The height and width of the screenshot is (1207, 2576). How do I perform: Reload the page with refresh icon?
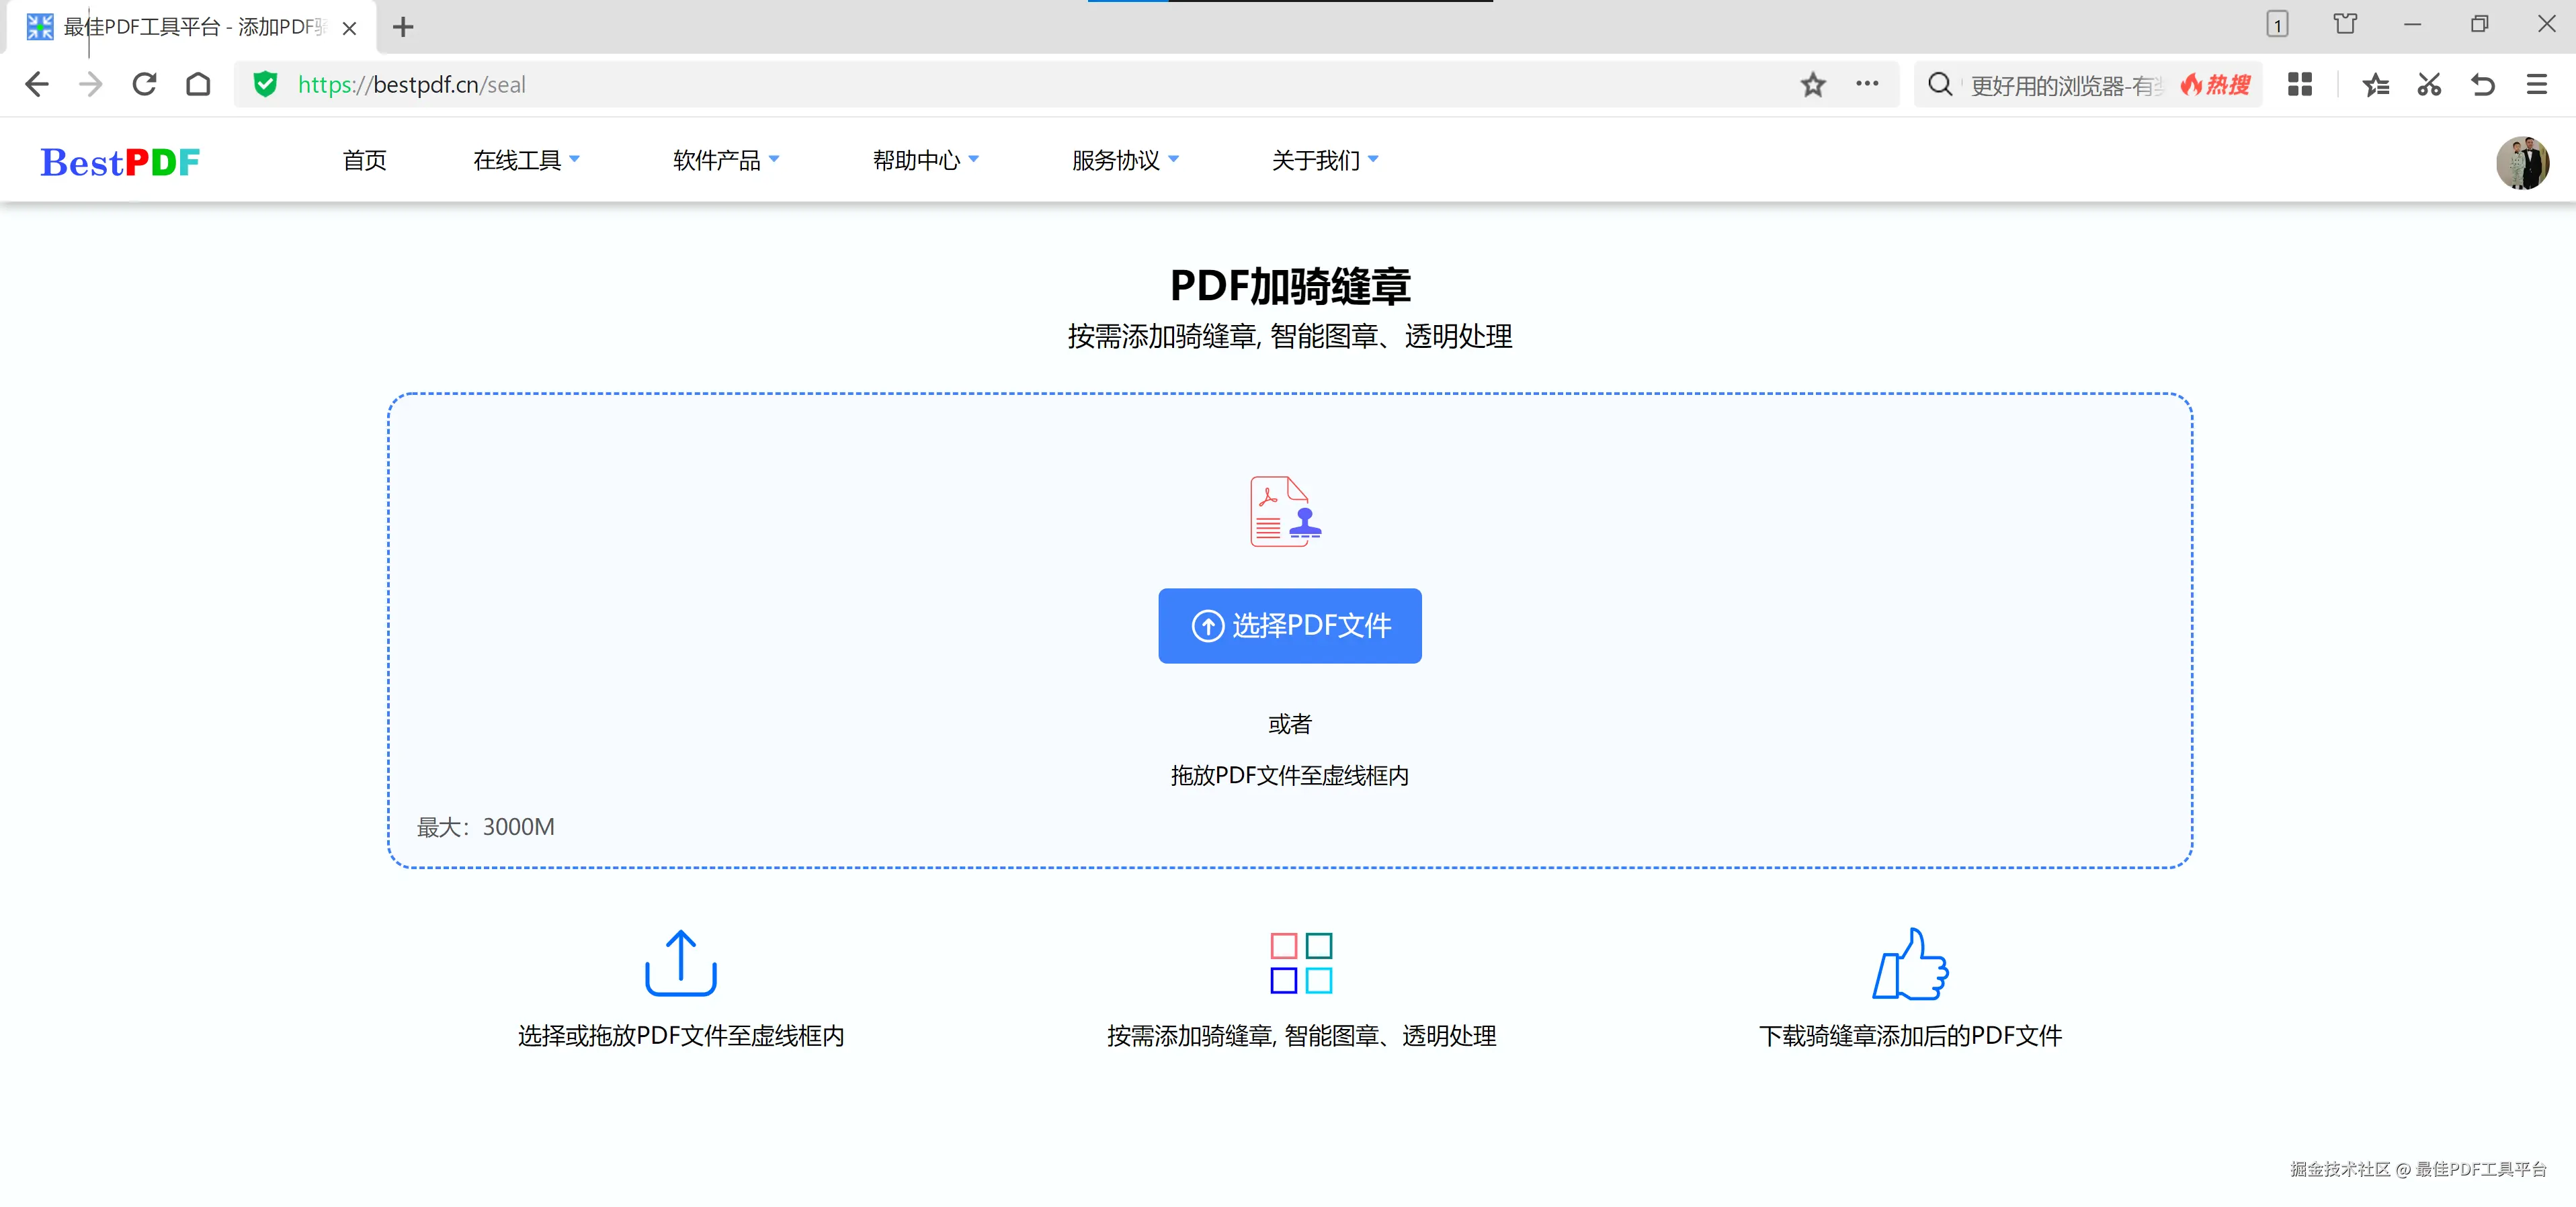144,85
